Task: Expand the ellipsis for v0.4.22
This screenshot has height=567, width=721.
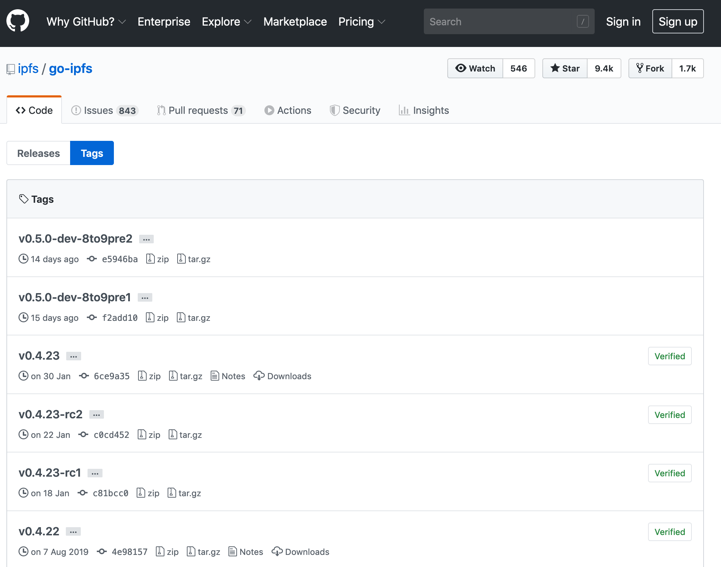Action: coord(73,532)
